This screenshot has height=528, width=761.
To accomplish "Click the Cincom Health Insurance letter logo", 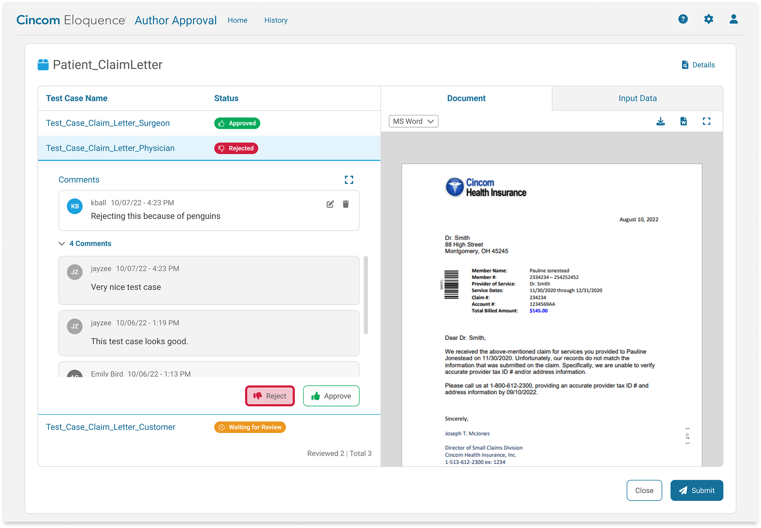I will point(486,187).
